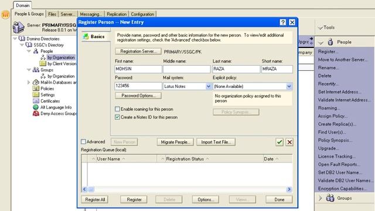Screen dimensions: 375x211
Task: Click the Basics tab icon in dialog
Action: (x=86, y=36)
